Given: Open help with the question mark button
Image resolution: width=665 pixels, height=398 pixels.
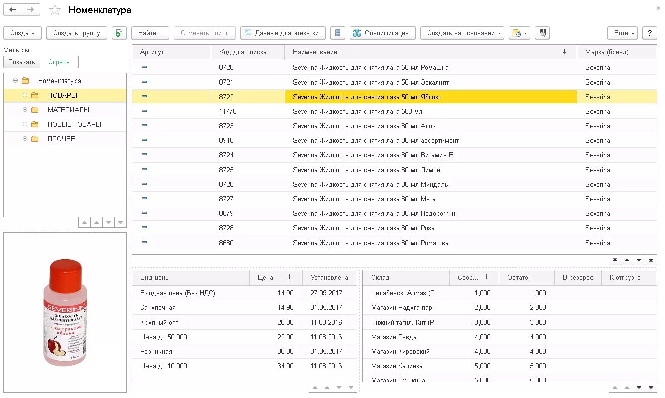Looking at the screenshot, I should coord(650,33).
